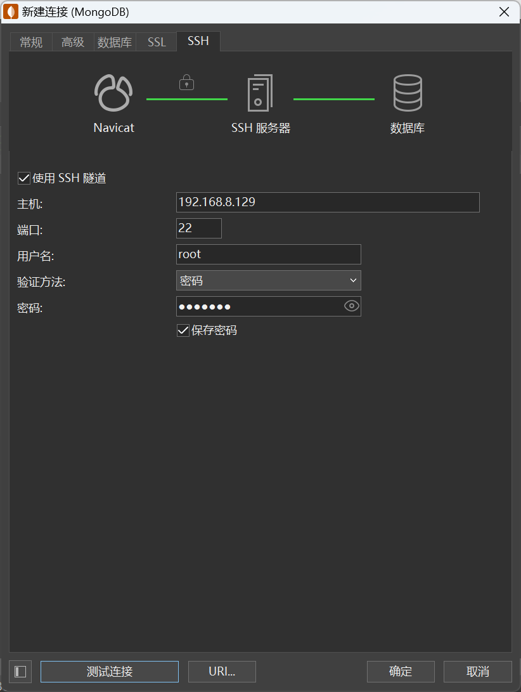The image size is (521, 692).
Task: Click the '端口:' label
Action: point(30,230)
